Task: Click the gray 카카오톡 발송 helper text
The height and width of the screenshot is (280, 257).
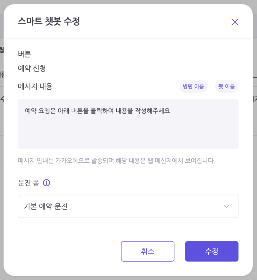Action: pyautogui.click(x=116, y=161)
